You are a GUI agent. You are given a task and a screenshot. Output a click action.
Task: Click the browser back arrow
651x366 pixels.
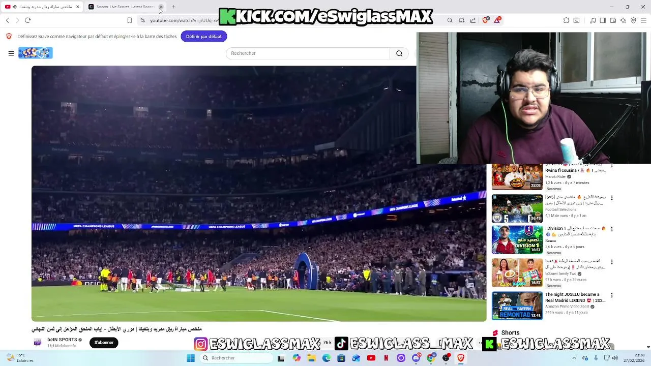click(8, 20)
